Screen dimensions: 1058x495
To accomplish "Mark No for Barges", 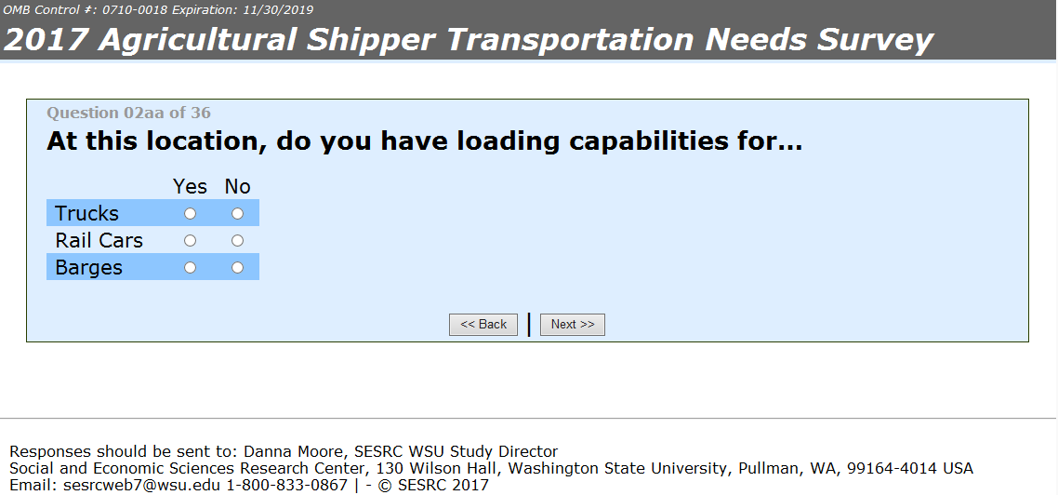I will coord(238,268).
